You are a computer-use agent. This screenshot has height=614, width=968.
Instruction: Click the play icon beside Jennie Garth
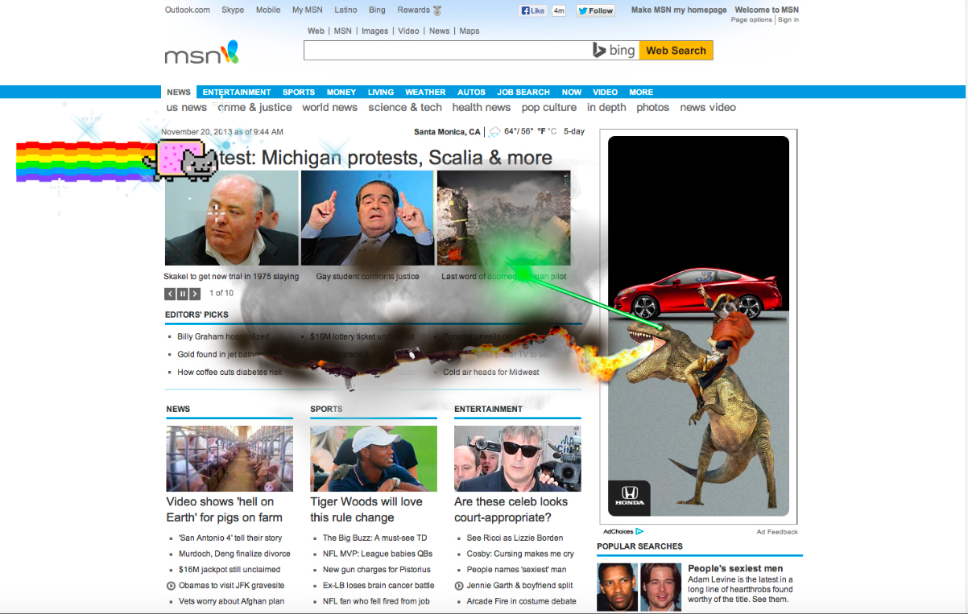click(x=459, y=586)
